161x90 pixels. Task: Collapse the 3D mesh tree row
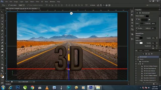(x=138, y=64)
